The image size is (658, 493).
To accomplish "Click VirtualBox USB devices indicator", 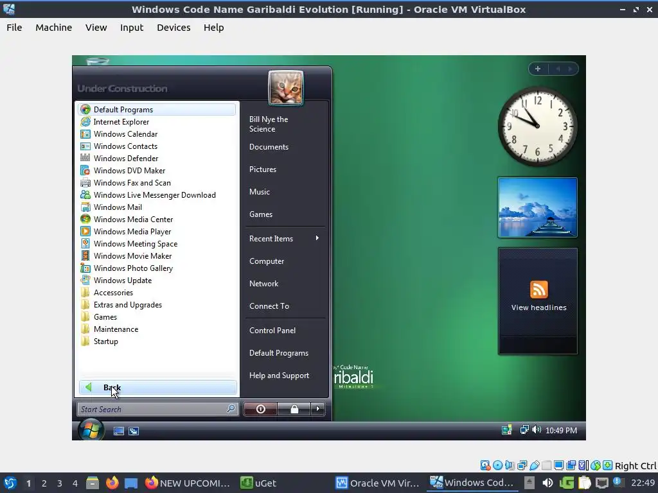I will (534, 465).
